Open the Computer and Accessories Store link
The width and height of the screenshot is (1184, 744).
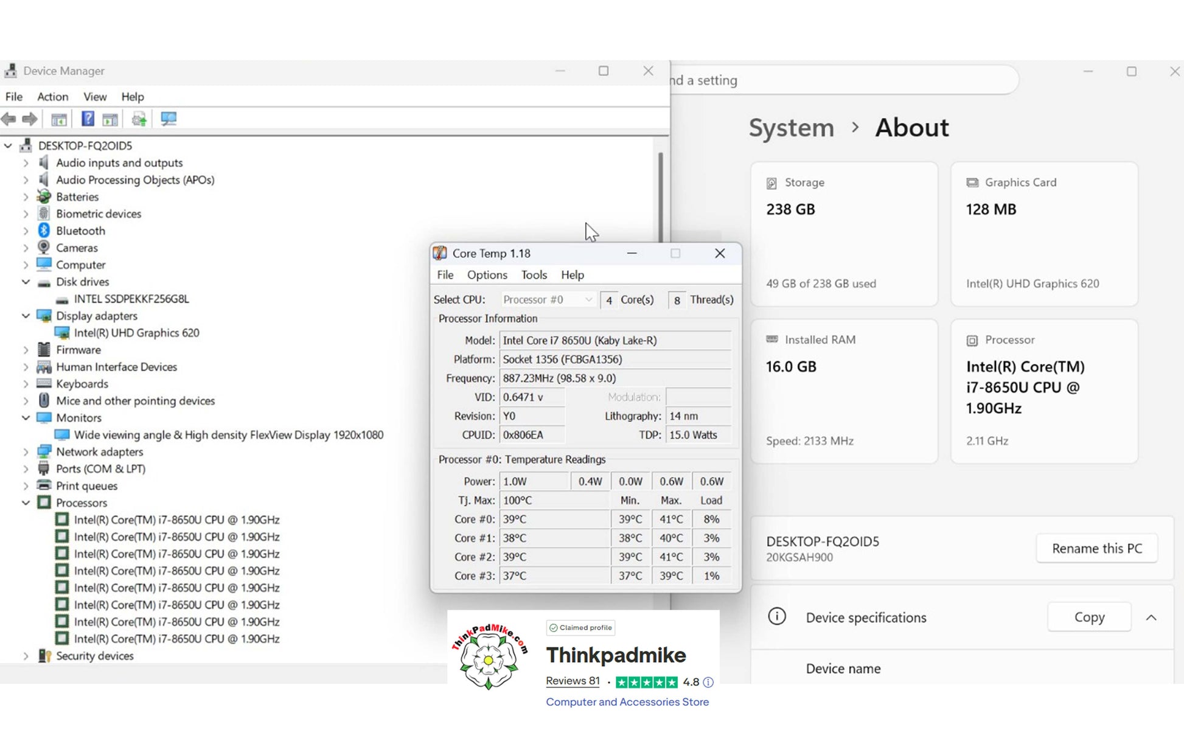[x=627, y=702]
